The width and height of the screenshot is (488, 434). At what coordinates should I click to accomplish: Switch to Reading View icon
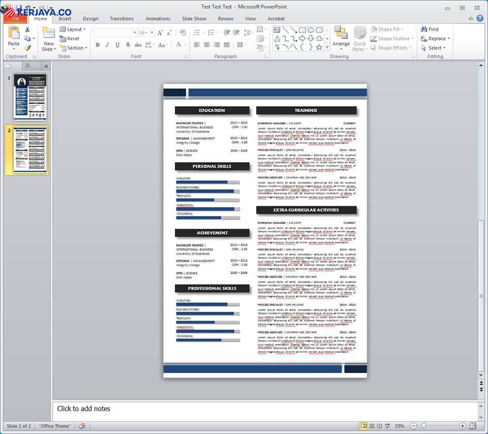(379, 426)
